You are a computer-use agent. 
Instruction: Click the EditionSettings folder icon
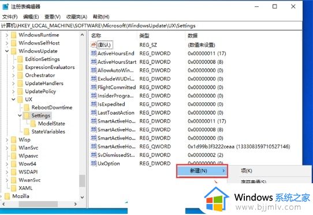point(20,59)
